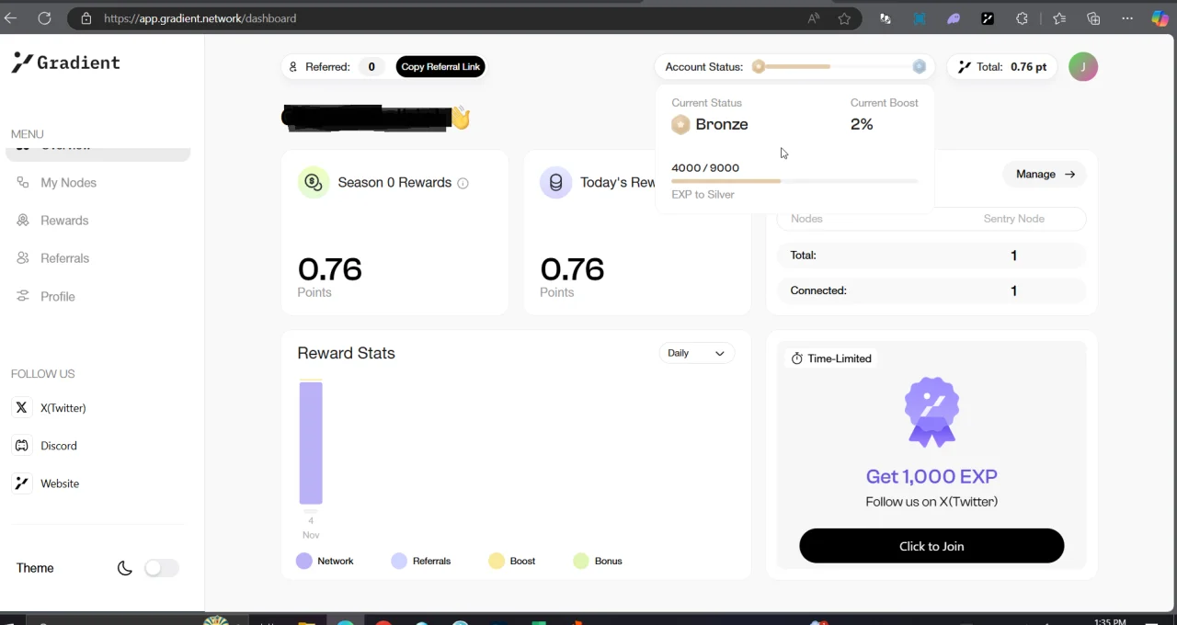This screenshot has width=1177, height=625.
Task: Open browser Favorites list
Action: pos(1059,18)
